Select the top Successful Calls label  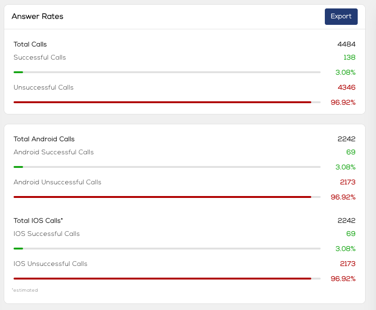(40, 58)
